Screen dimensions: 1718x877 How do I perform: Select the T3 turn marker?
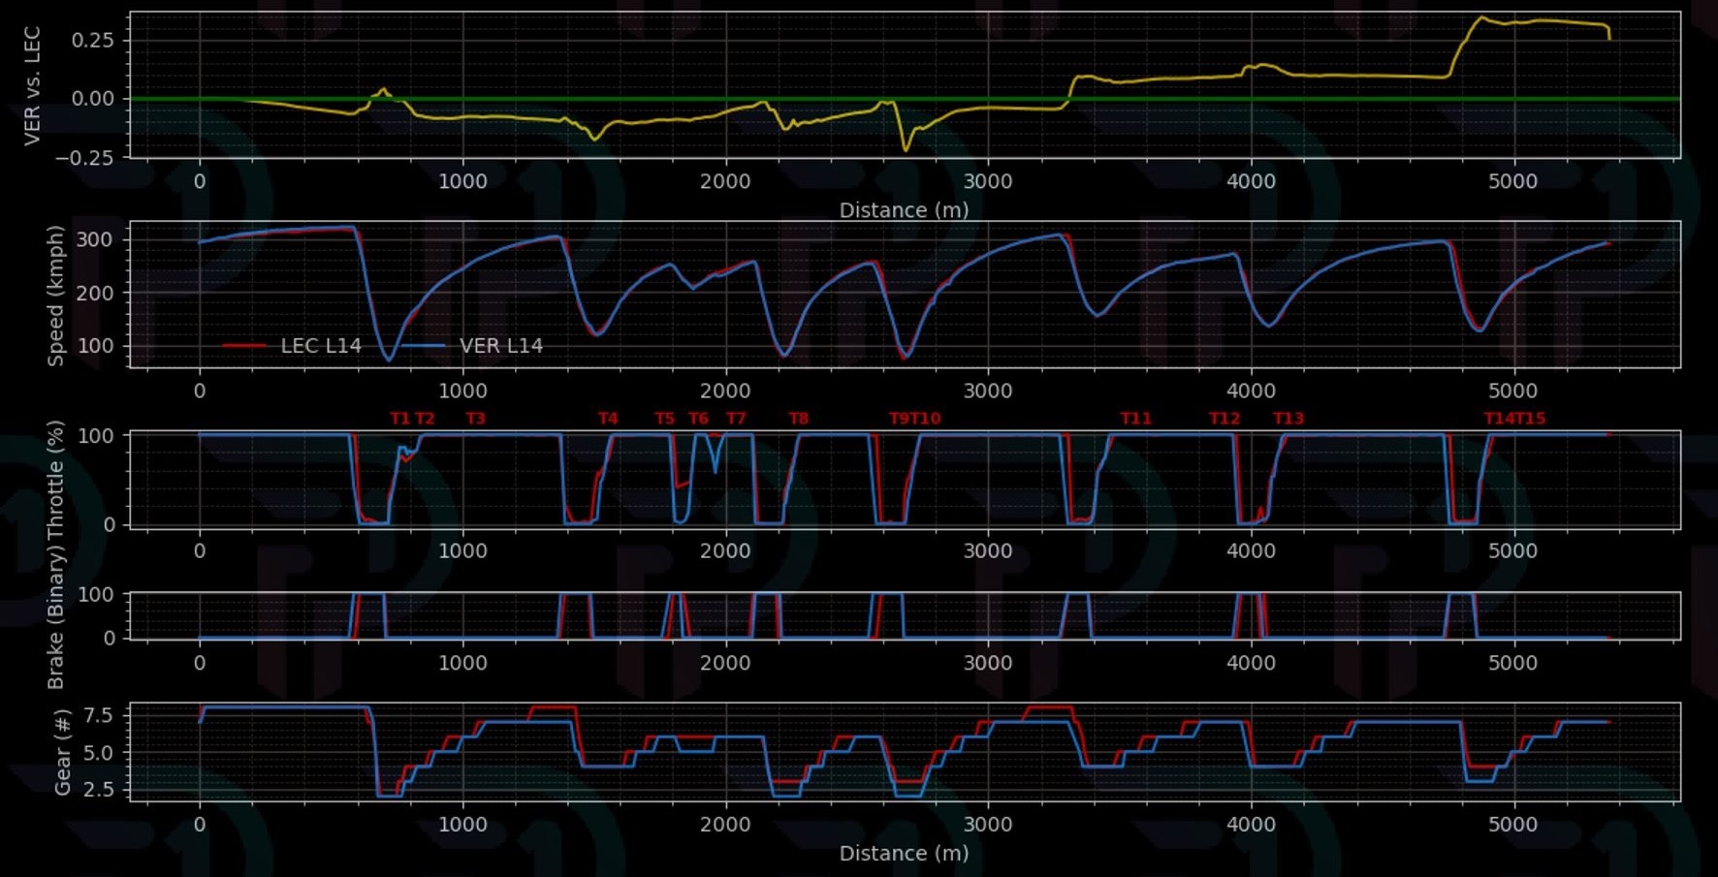pos(475,419)
